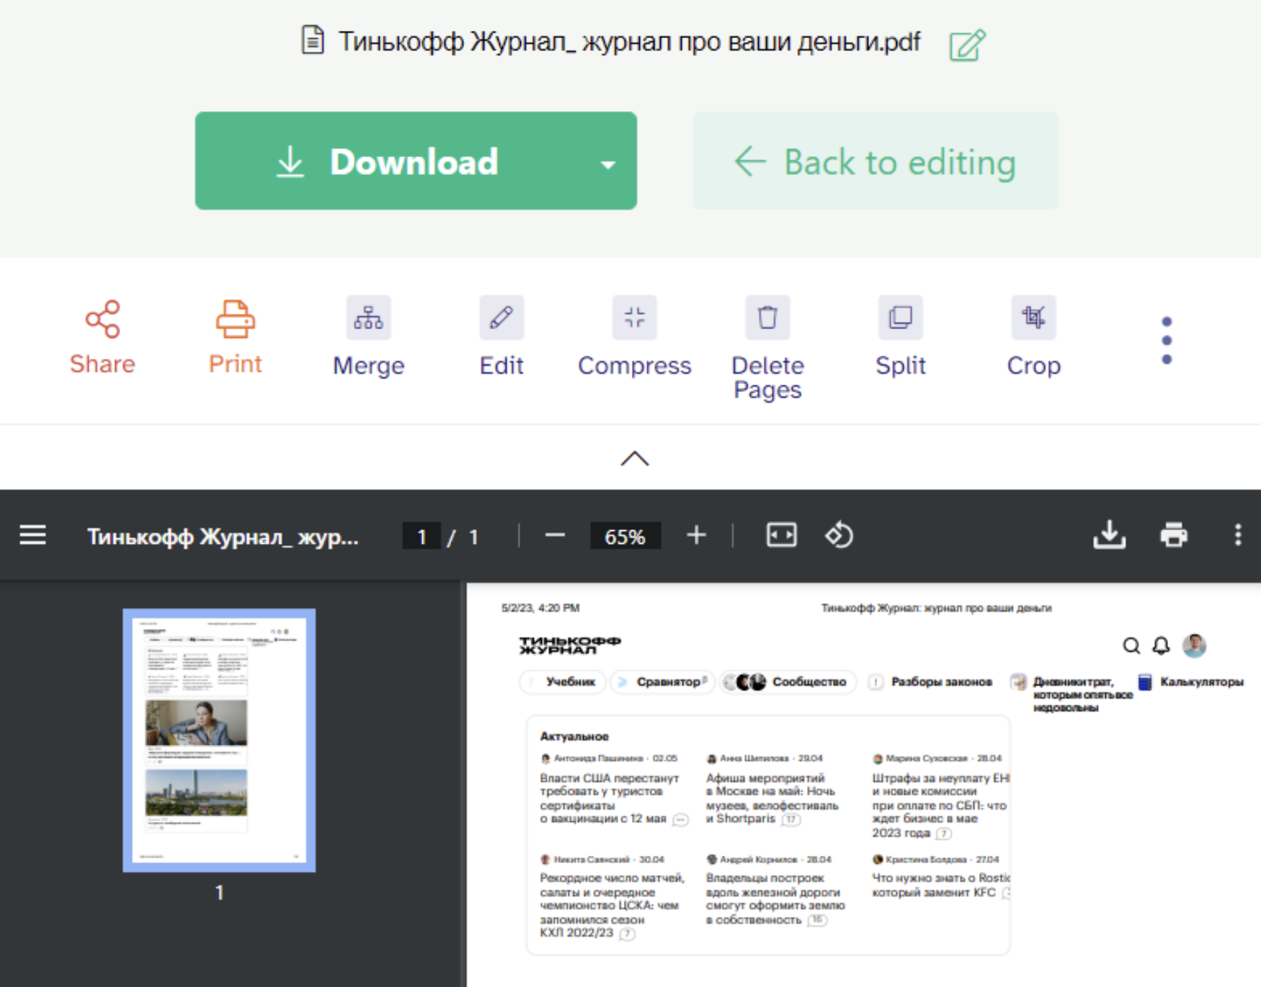Click the 65% zoom level field
Viewport: 1261px width, 987px height.
click(625, 536)
